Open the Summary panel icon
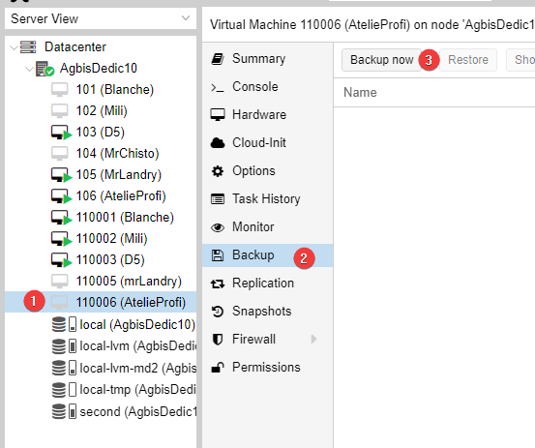The width and height of the screenshot is (535, 448). [218, 59]
